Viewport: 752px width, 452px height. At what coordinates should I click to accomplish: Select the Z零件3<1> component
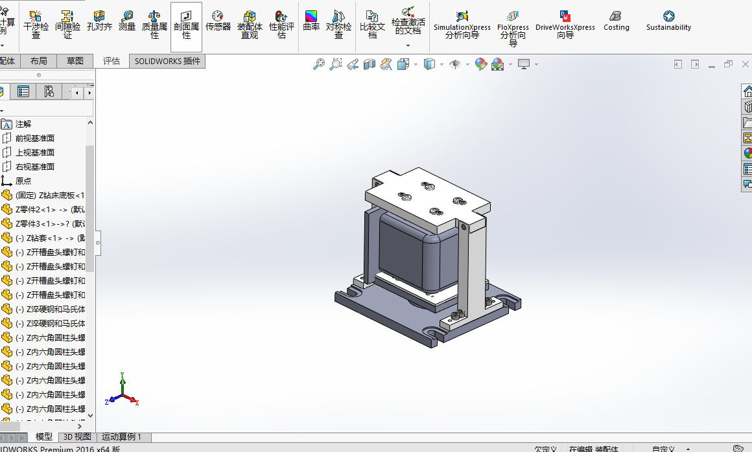tap(50, 223)
